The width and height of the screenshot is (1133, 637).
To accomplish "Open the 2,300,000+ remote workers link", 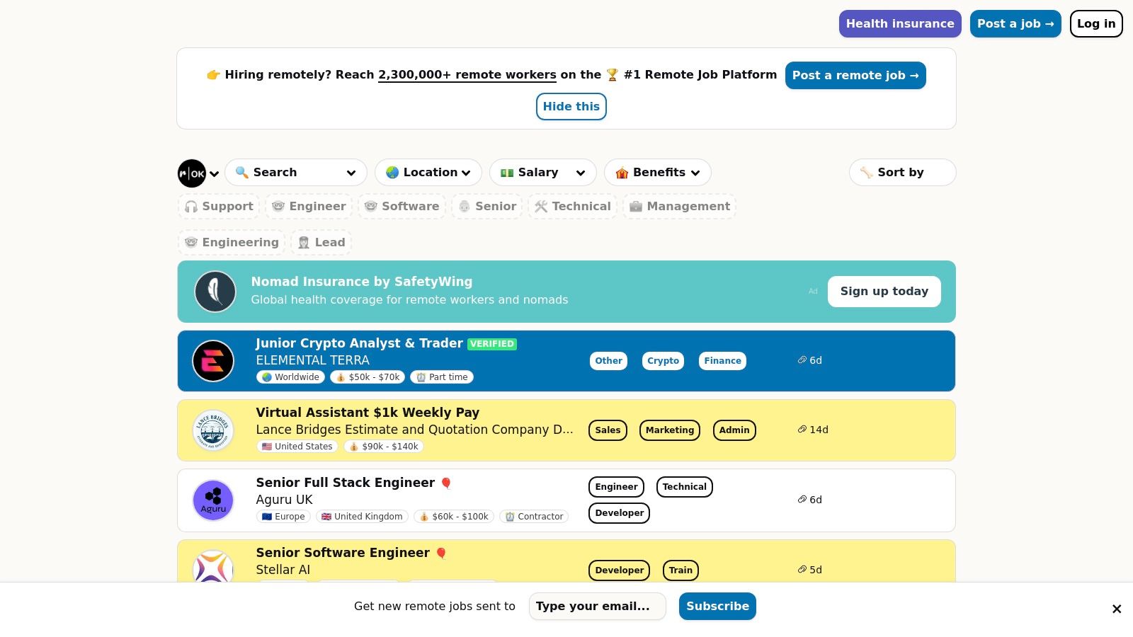I will [x=467, y=75].
